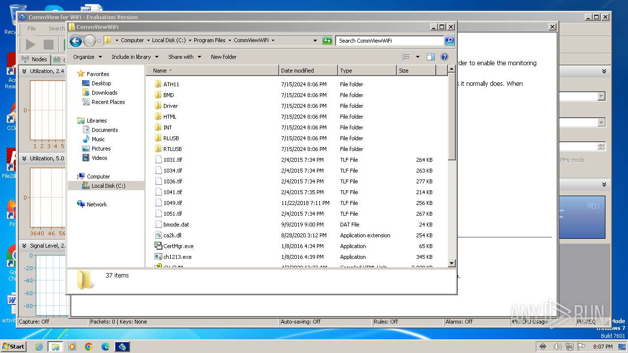Refresh the CommViewWiFi folder view
Screen dimensions: 628x353
tap(327, 41)
